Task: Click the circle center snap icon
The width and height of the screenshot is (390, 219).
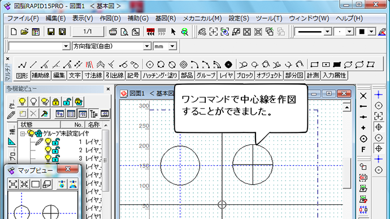Action: (363, 139)
